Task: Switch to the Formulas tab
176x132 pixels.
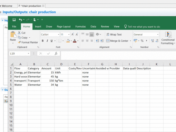Action: click(80, 27)
